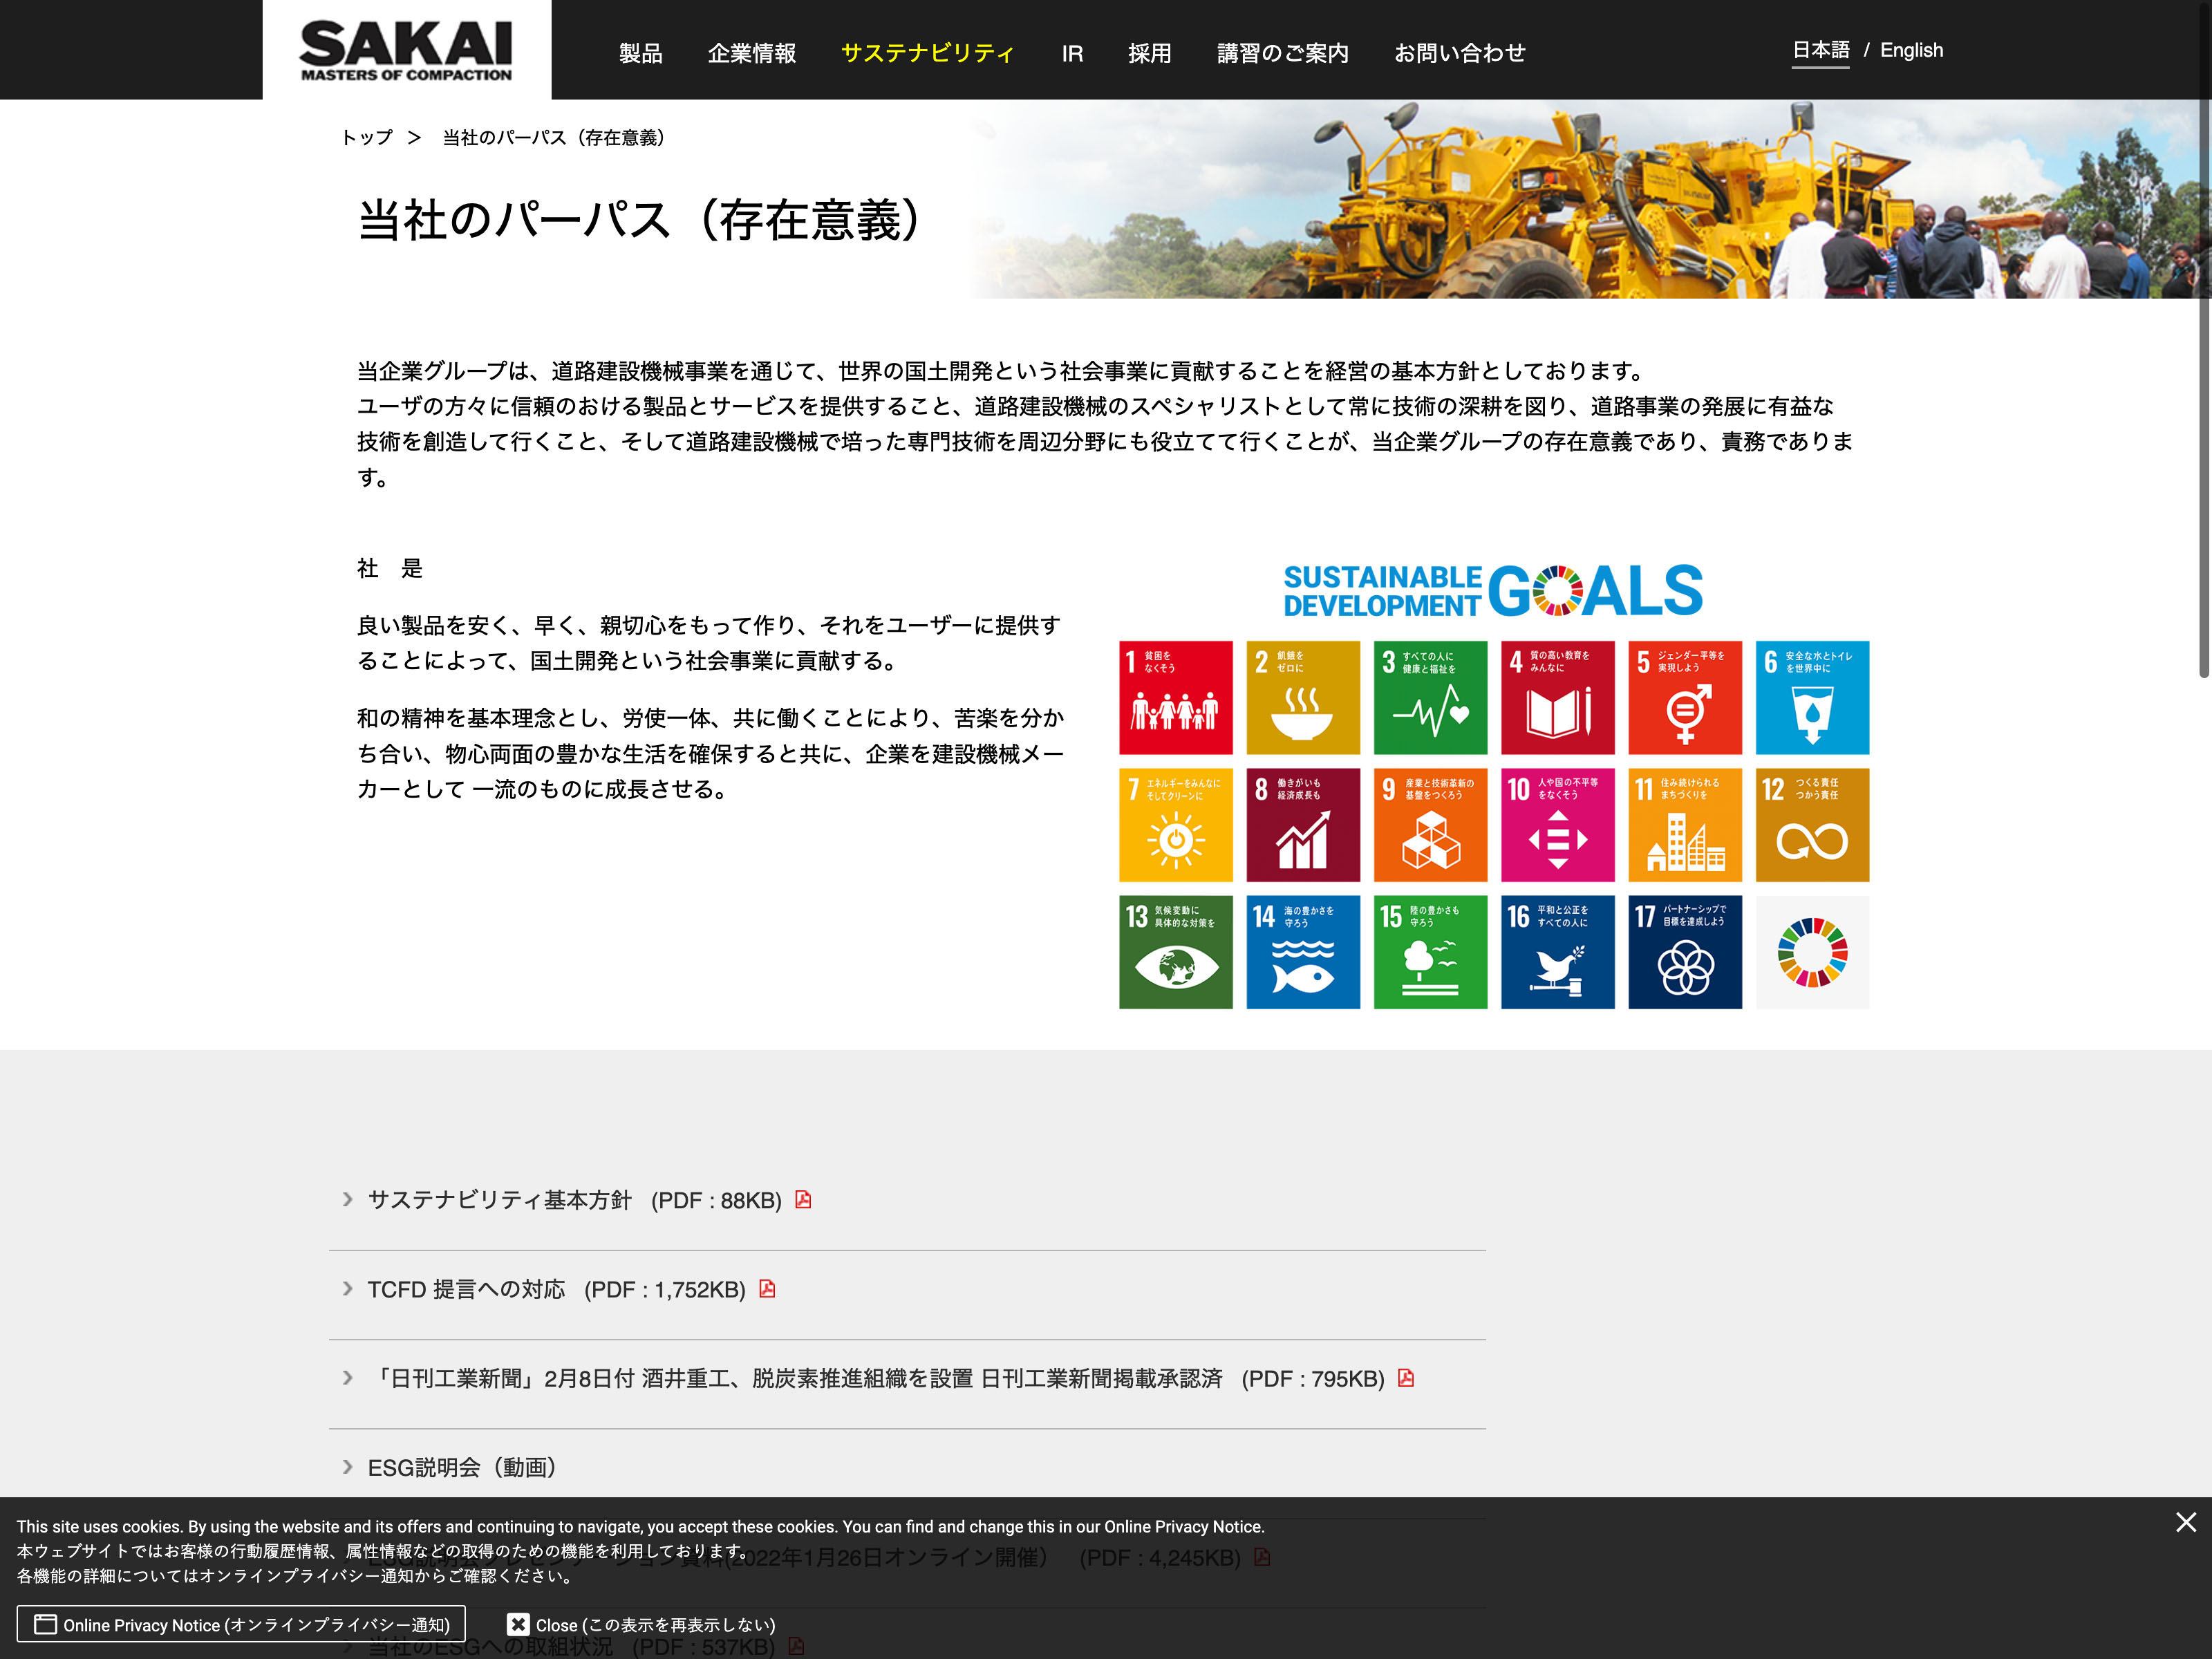Click chevron beside ESG説明会(動画)
The image size is (2212, 1659).
pos(348,1467)
